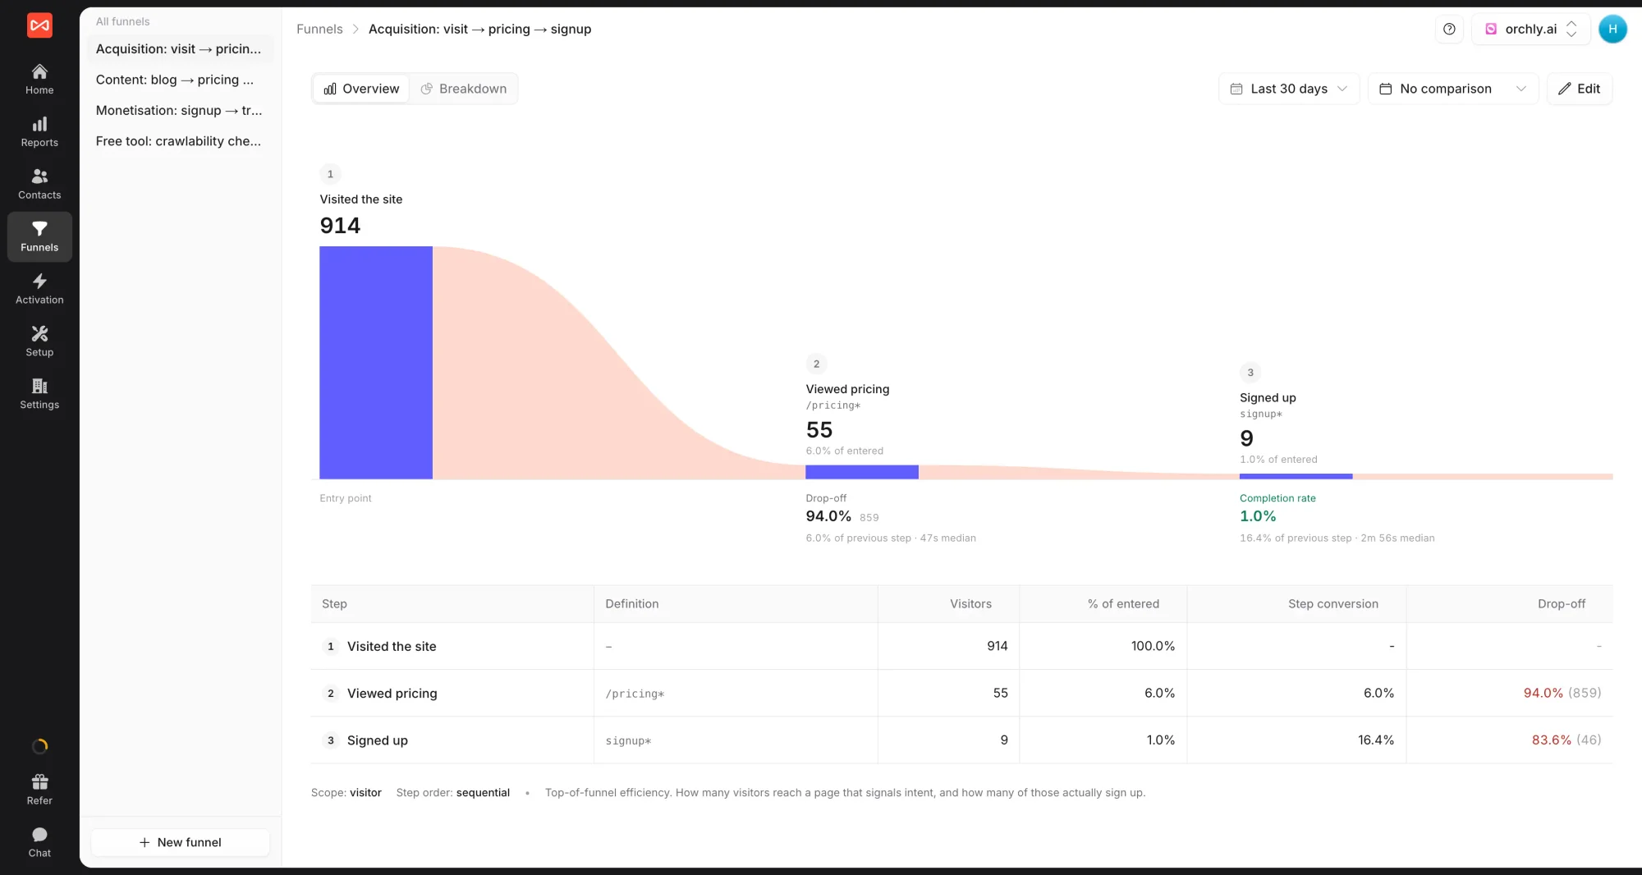
Task: Select the Free tool: crawlability funnel
Action: coord(179,141)
